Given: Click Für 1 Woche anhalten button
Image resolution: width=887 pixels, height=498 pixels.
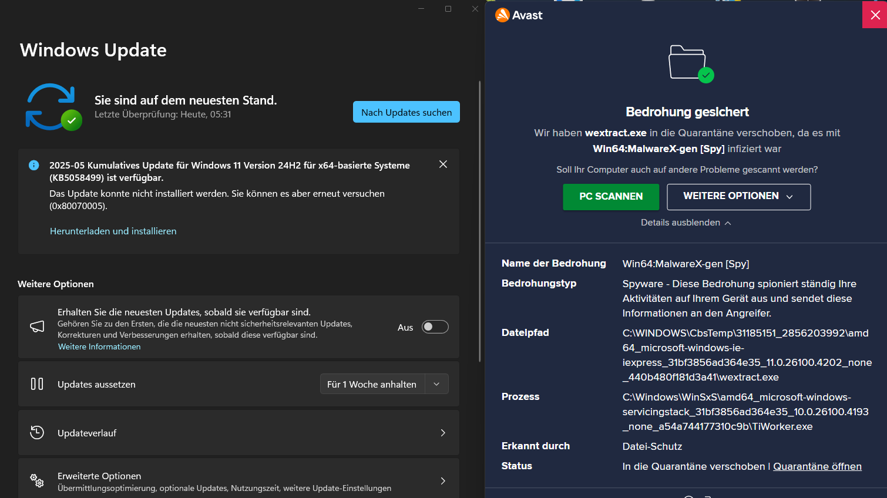Looking at the screenshot, I should pyautogui.click(x=372, y=384).
